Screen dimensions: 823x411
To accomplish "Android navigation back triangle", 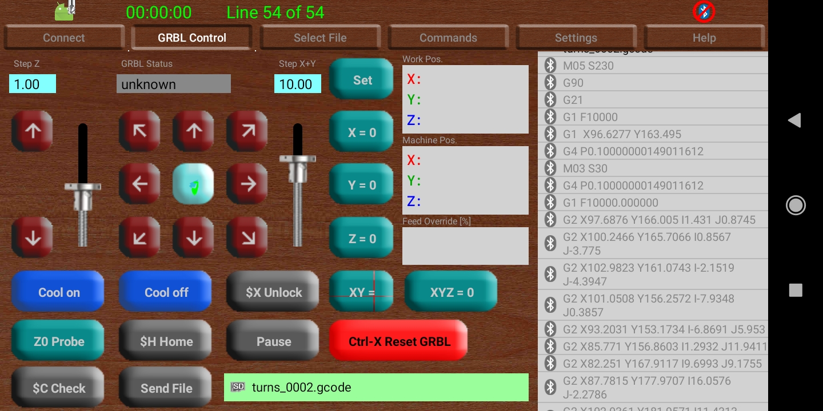I will [x=794, y=120].
